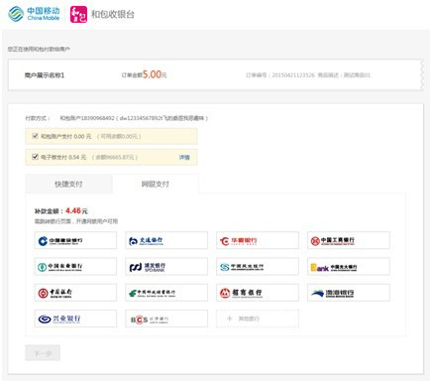The width and height of the screenshot is (432, 383).
Task: Toggle 电子券支付 checkbox
Action: (35, 157)
